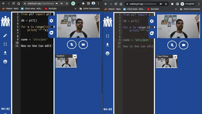Toggle fullscreen icon in right window sidebar
This screenshot has height=114, width=202.
click(x=108, y=36)
